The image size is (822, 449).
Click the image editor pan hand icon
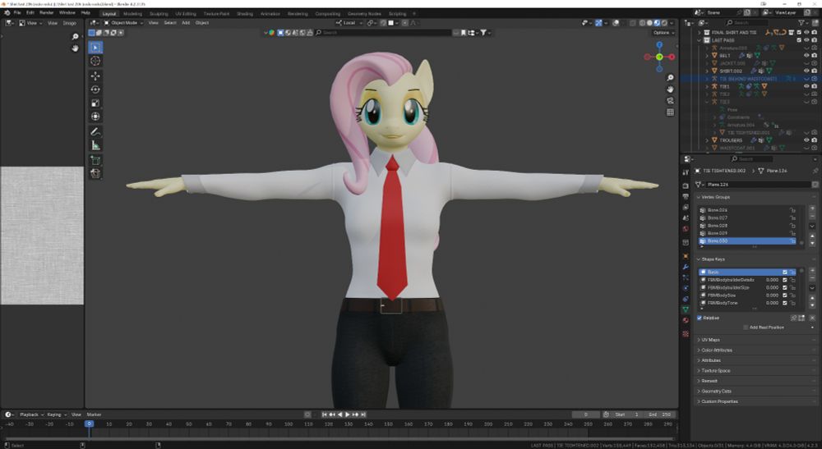pos(75,48)
